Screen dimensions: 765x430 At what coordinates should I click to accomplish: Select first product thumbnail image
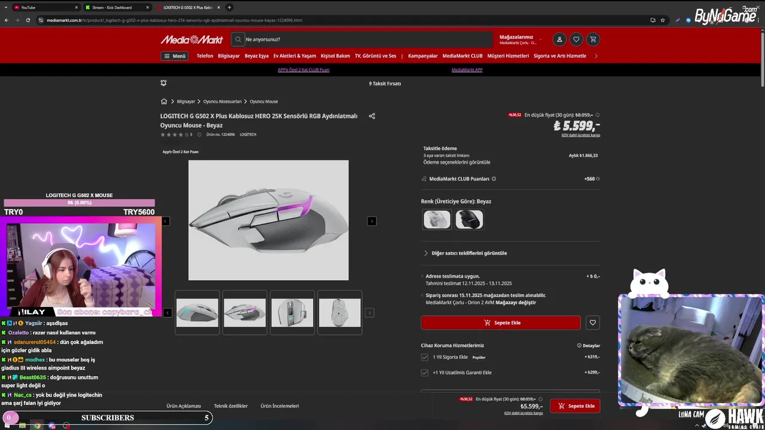click(x=197, y=312)
